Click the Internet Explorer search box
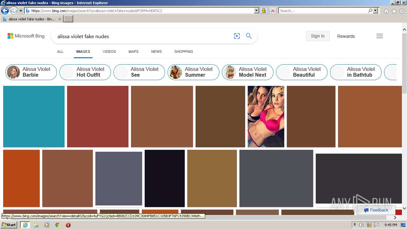The image size is (407, 229). (x=323, y=10)
